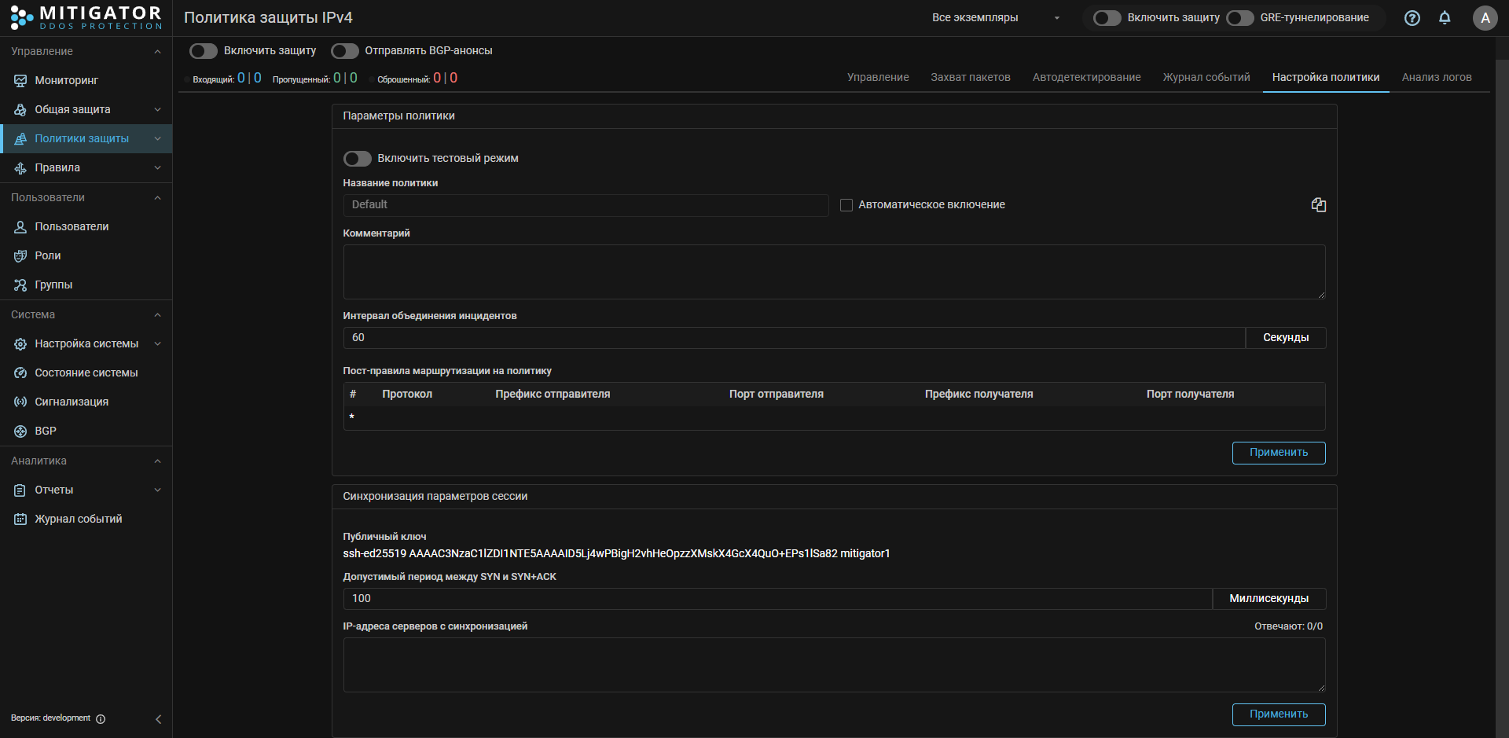Apply the policy parameters
This screenshot has height=738, width=1509.
[1278, 453]
